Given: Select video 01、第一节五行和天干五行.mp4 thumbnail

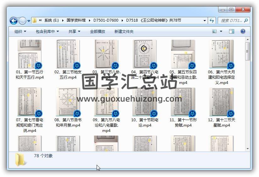Looking at the screenshot, I should (x=29, y=54).
